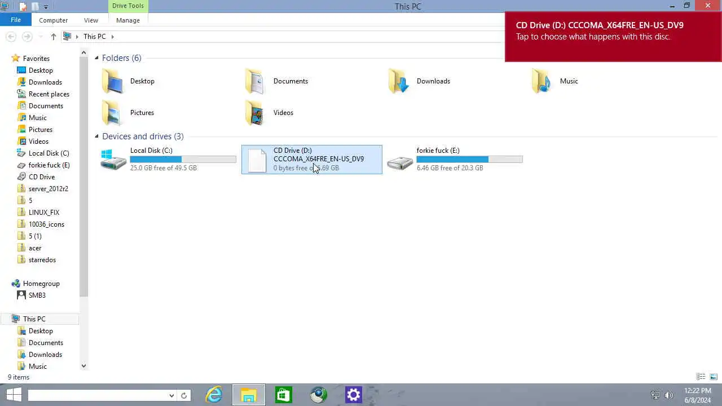Open the Music folder icon in Folders
This screenshot has width=722, height=406.
pos(542,81)
